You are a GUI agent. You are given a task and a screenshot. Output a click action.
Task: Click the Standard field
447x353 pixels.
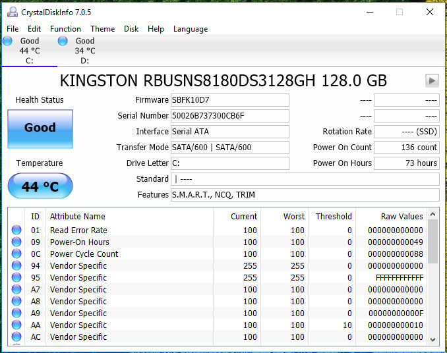[305, 179]
